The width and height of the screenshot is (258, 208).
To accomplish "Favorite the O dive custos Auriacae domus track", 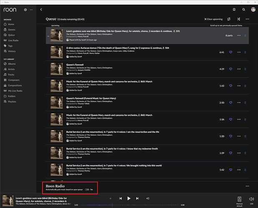I will [x=231, y=52].
